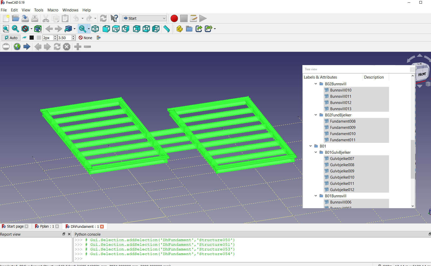Start macro recording with red circle
Screen dimensions: 431x266
174,18
